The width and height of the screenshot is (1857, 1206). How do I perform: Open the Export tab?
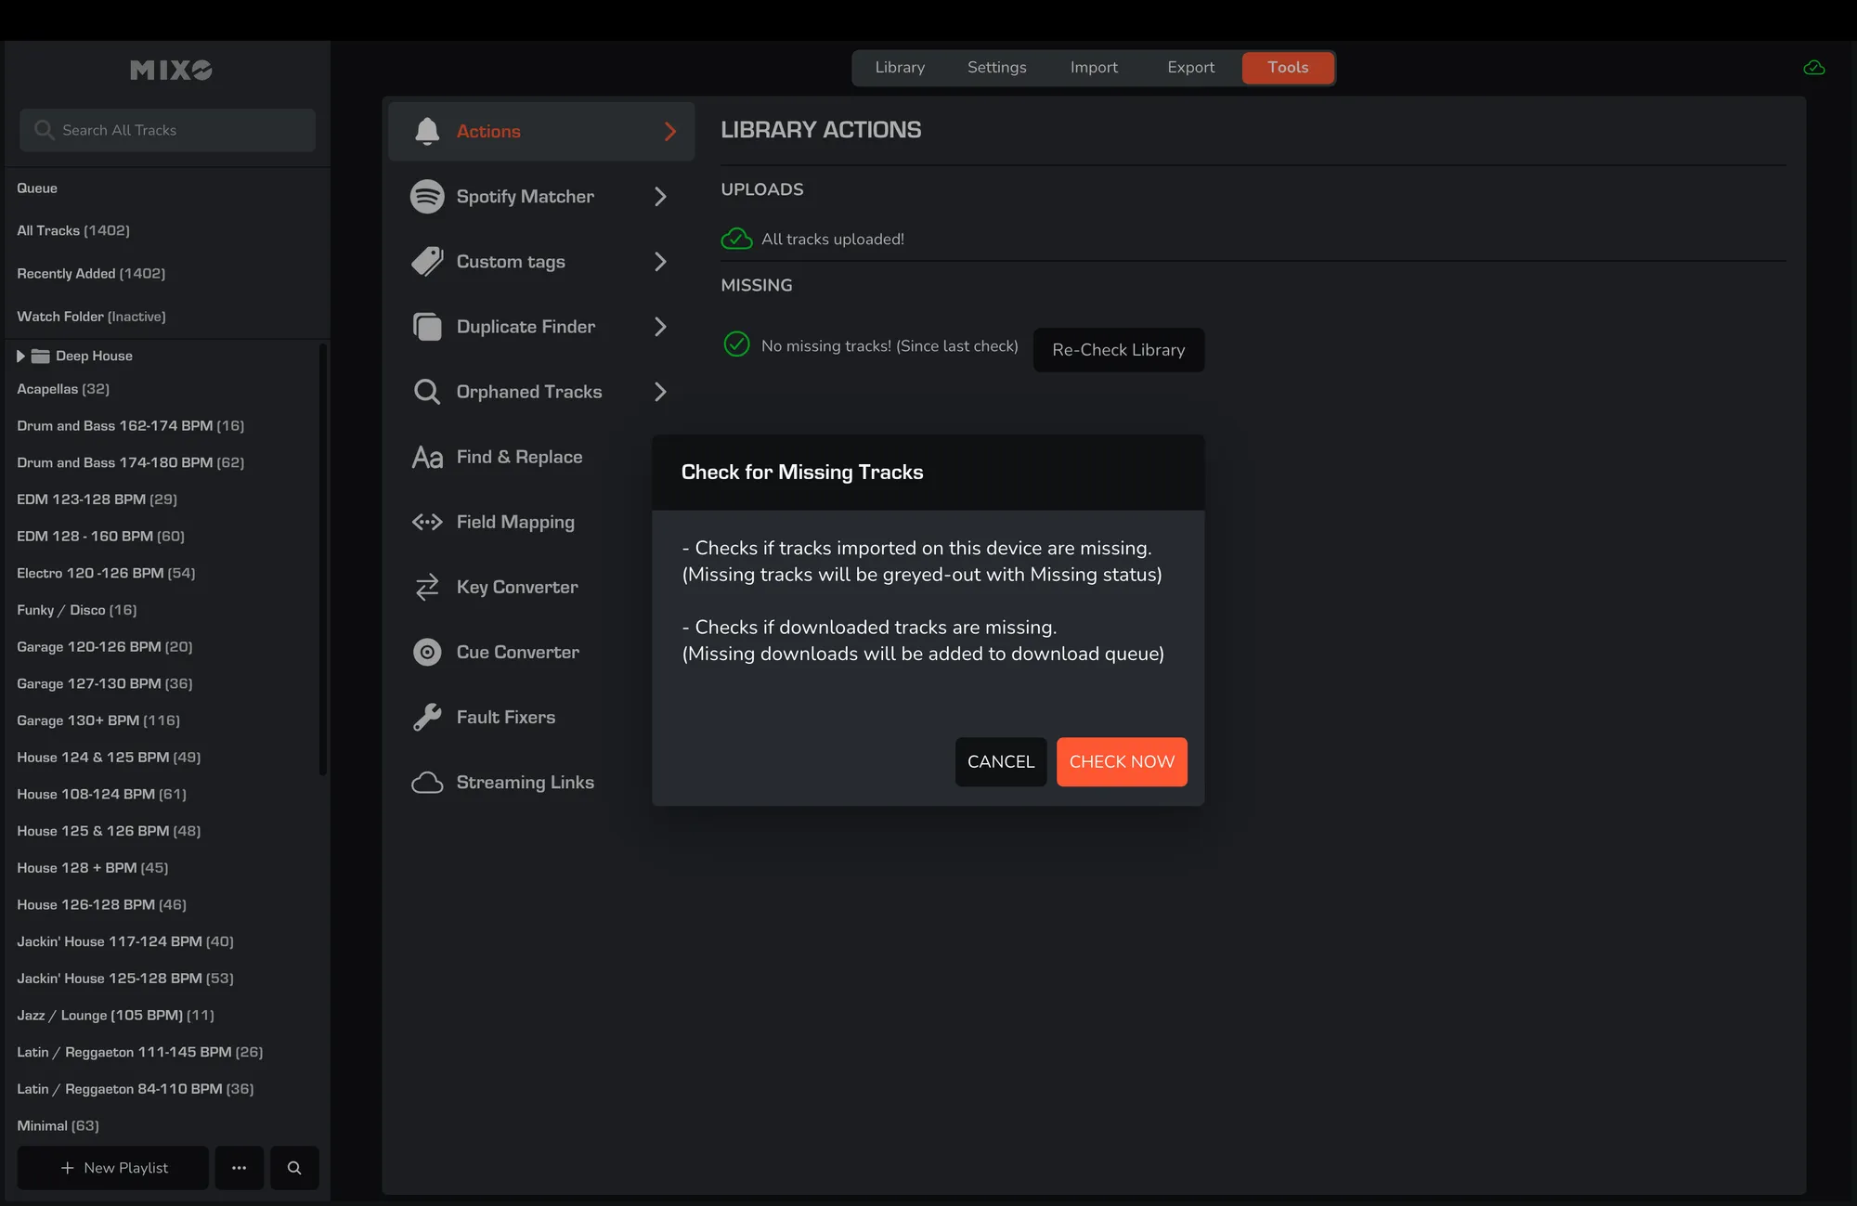point(1190,68)
